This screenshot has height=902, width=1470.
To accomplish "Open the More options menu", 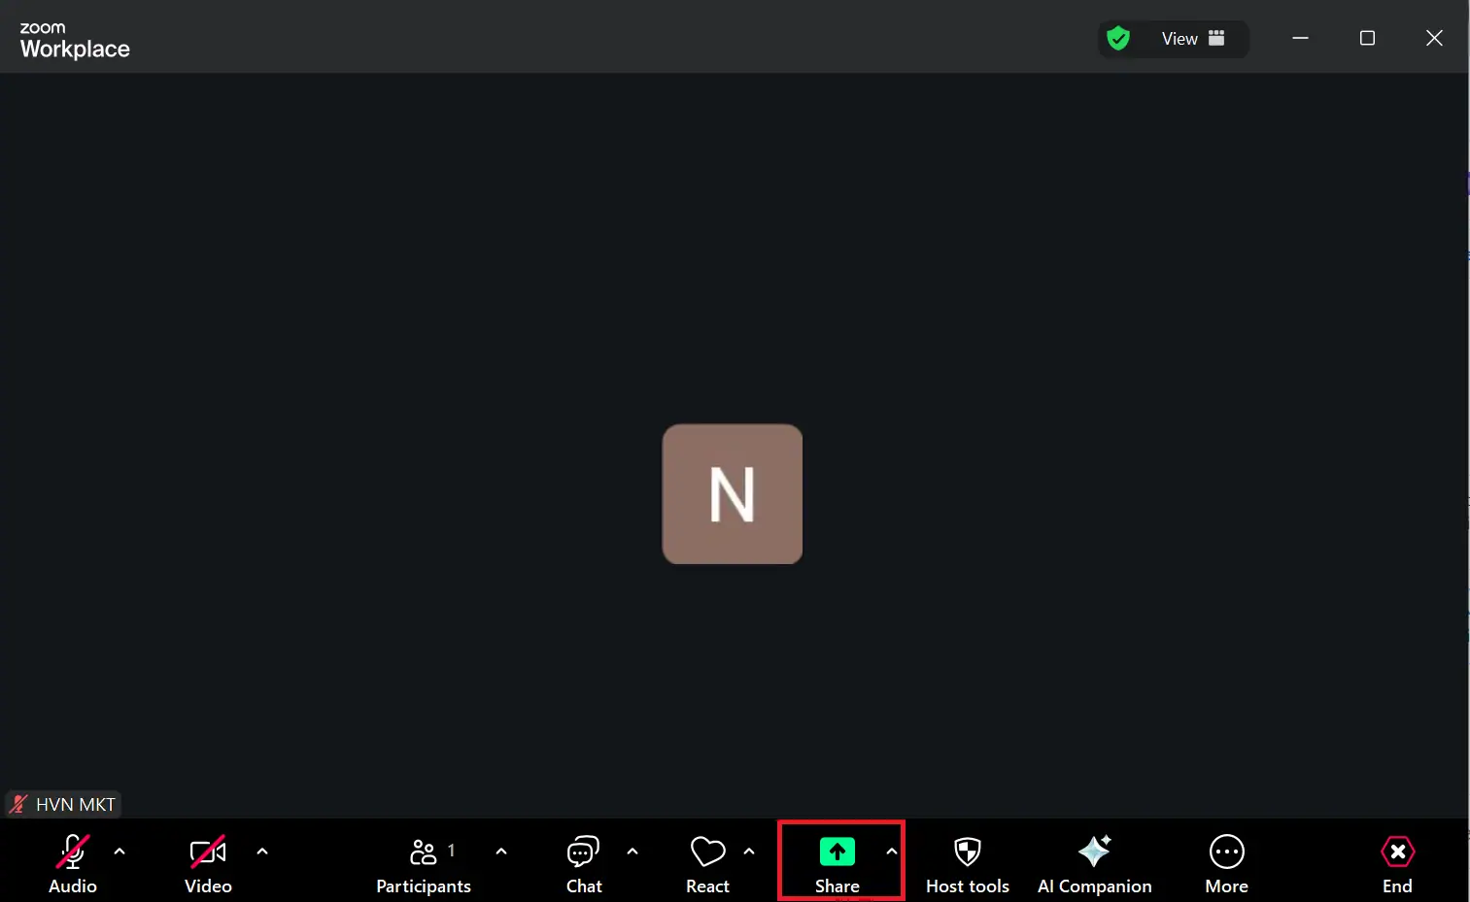I will pyautogui.click(x=1226, y=862).
